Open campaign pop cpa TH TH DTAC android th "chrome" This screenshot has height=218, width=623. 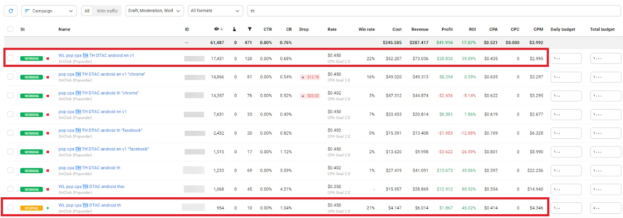coord(99,93)
